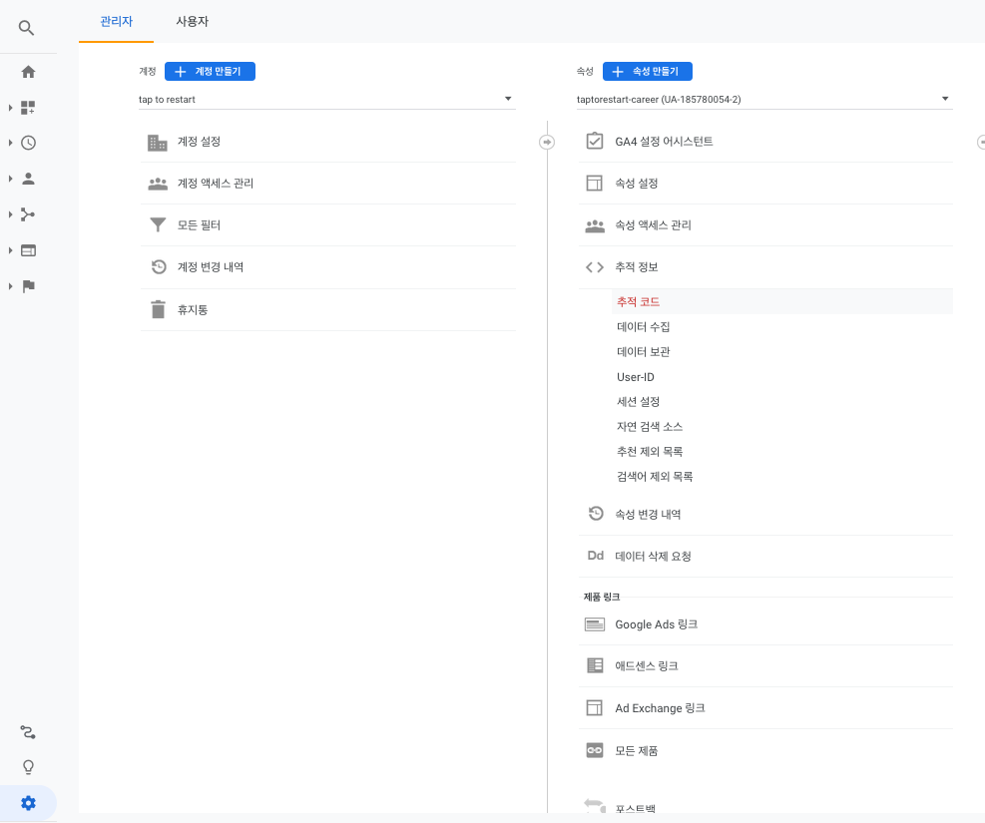Image resolution: width=985 pixels, height=823 pixels.
Task: Open the Realtime clock icon
Action: point(28,143)
